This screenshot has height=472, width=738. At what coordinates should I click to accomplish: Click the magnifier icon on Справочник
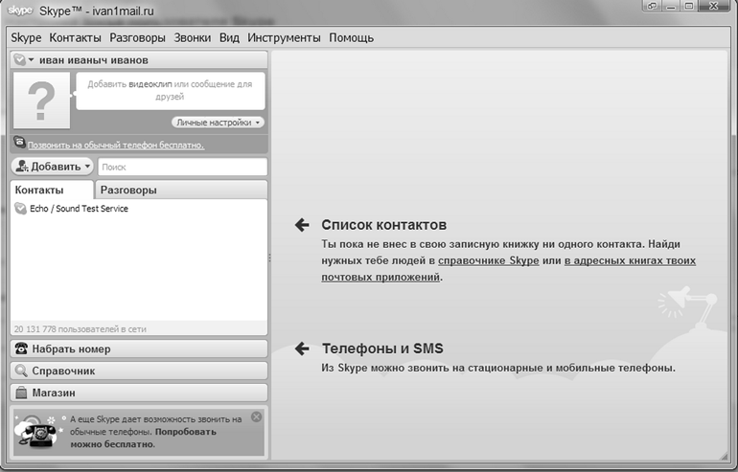[21, 371]
